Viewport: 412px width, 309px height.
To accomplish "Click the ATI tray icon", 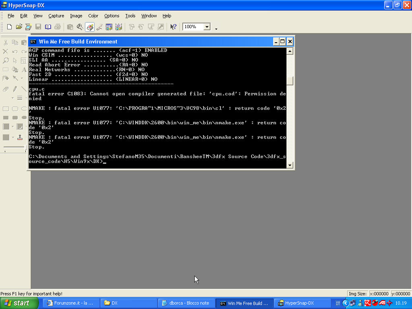I will tap(382, 303).
